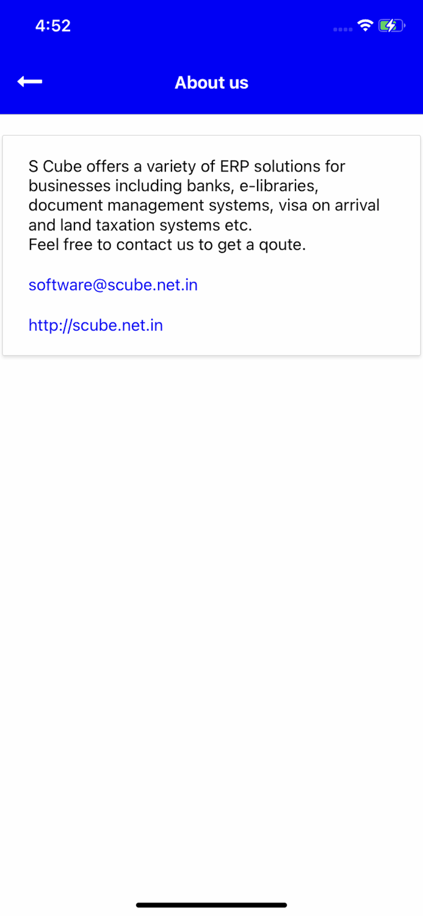Viewport: 423px width, 916px height.
Task: Tap the blank white area below the card
Action: click(x=211, y=611)
